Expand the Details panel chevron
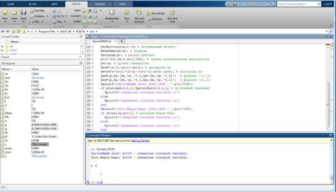 coord(81,57)
